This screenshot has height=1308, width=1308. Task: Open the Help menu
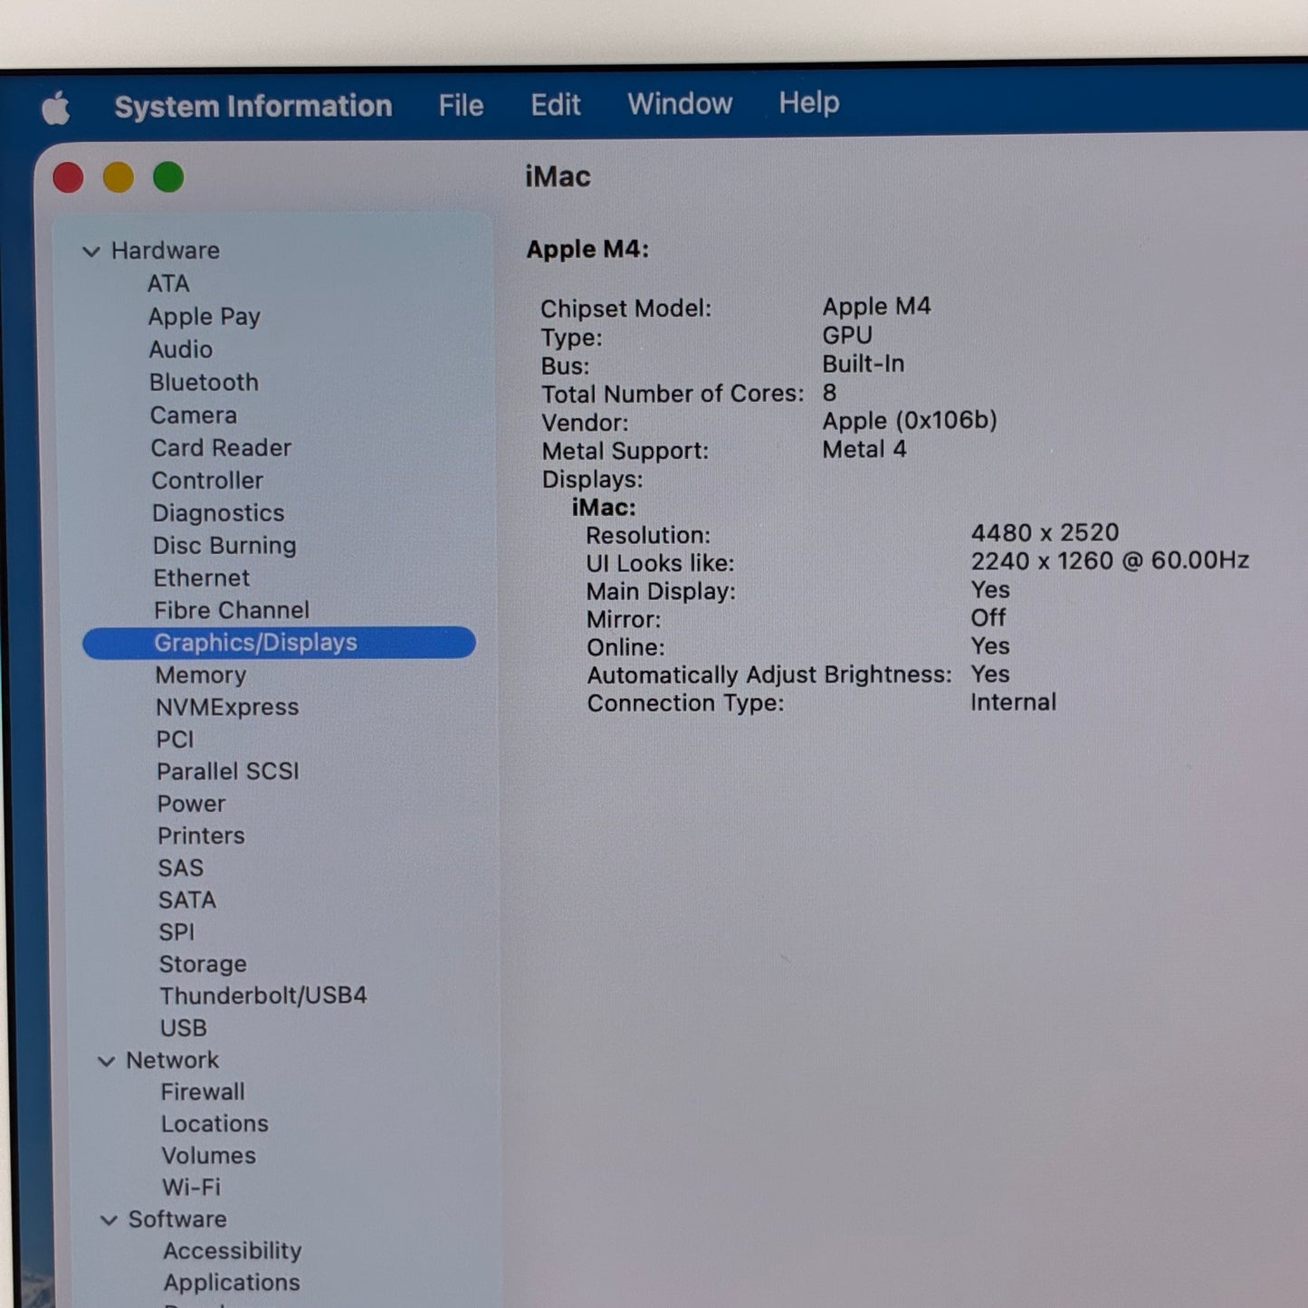click(x=809, y=102)
